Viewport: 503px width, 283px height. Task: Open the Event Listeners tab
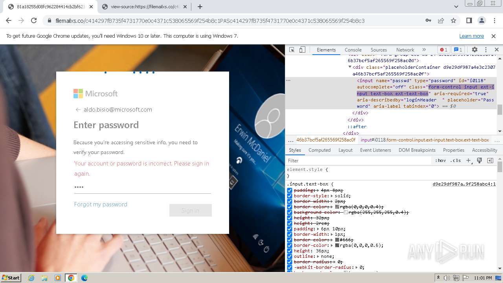[x=375, y=150]
